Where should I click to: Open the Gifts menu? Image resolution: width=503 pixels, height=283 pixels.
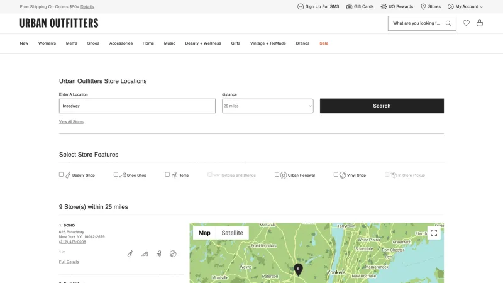coord(236,43)
